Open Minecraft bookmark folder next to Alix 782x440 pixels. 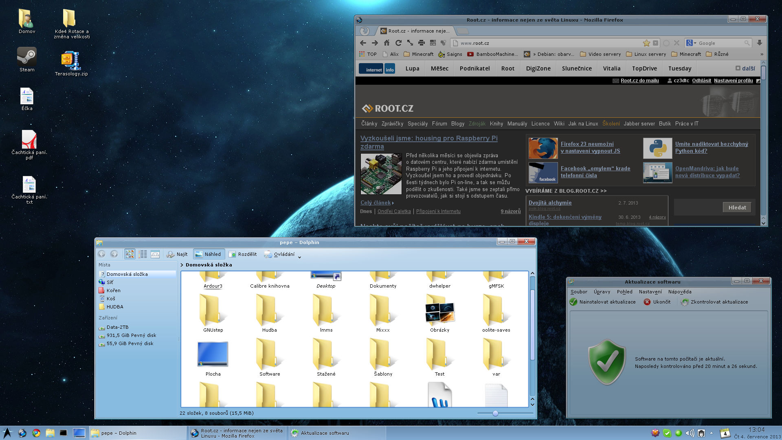pos(419,54)
